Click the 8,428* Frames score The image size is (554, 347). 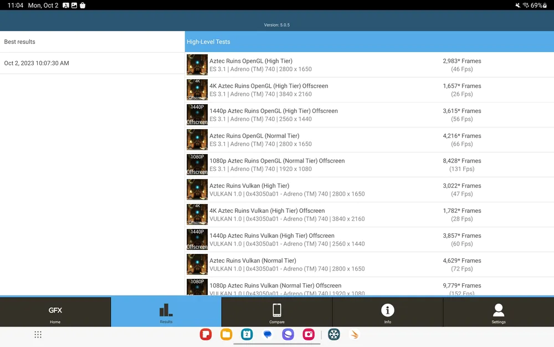[x=462, y=161]
